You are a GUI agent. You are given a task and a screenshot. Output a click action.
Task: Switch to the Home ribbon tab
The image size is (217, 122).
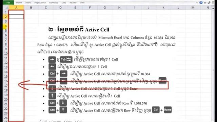pyautogui.click(x=19, y=3)
